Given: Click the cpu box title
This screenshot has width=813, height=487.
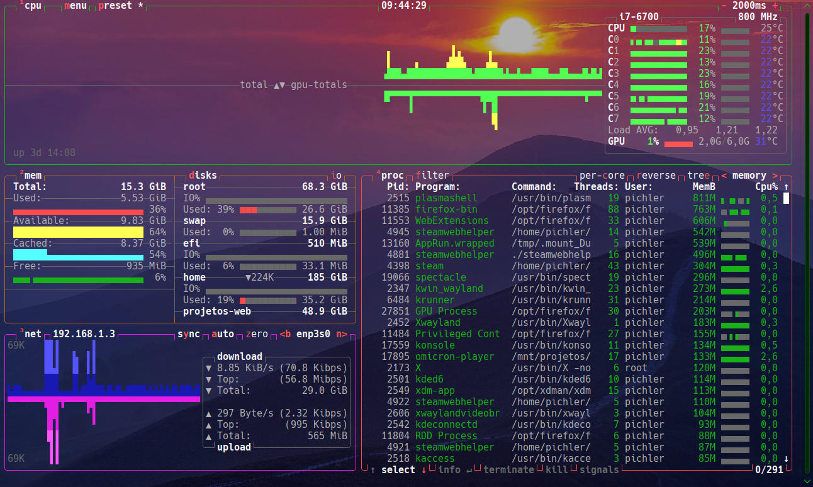Looking at the screenshot, I should click(x=33, y=6).
